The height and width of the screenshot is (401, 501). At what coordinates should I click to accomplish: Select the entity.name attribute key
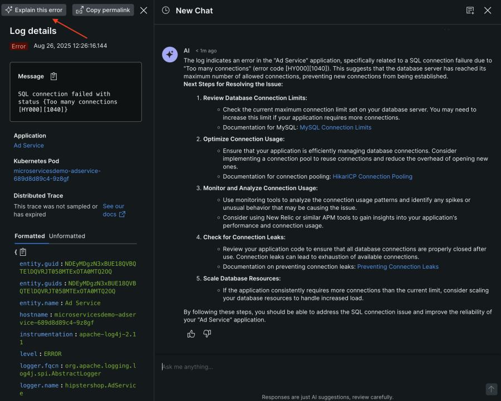pos(39,303)
